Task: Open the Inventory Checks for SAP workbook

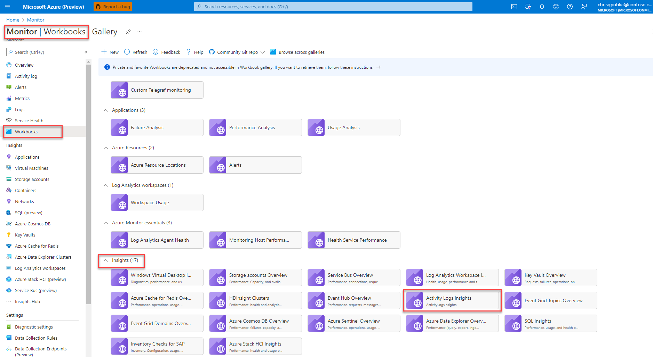Action: click(157, 346)
